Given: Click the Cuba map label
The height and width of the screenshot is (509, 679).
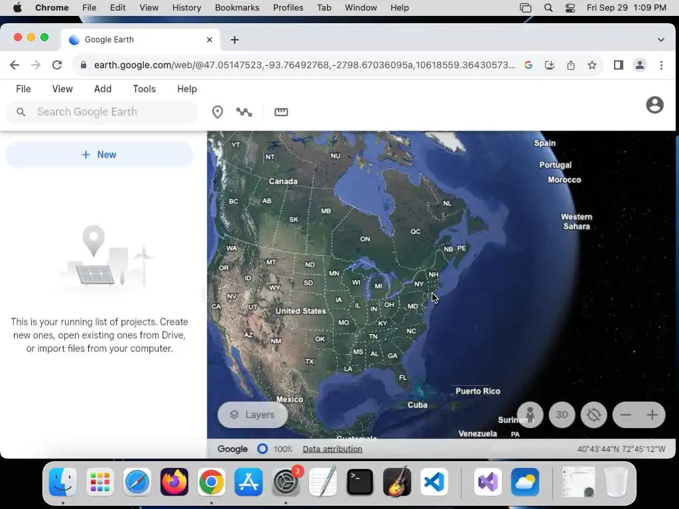Looking at the screenshot, I should 418,405.
